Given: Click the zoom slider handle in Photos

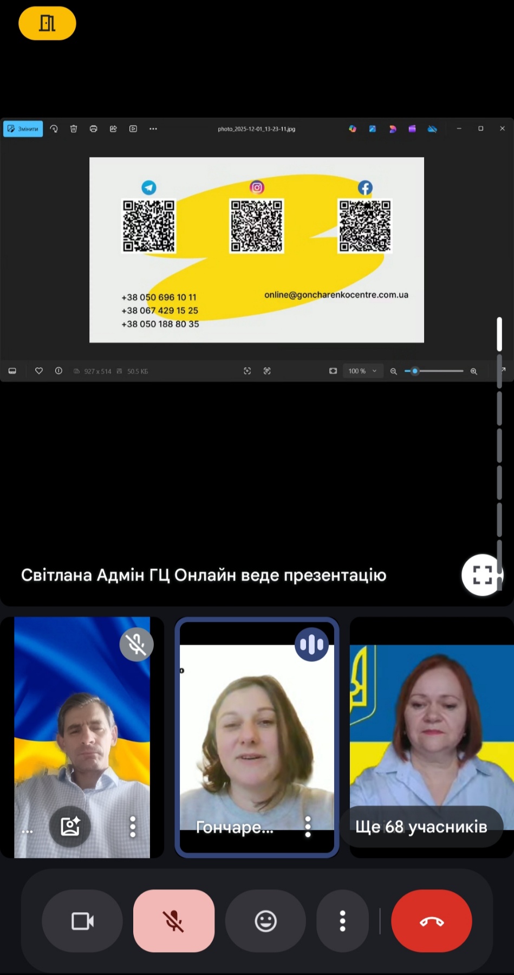Looking at the screenshot, I should (x=415, y=371).
